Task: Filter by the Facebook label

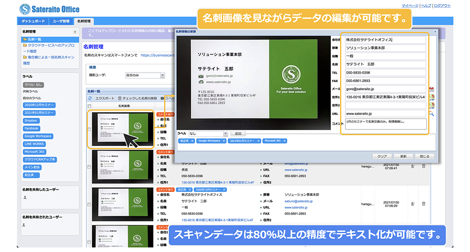Action: pos(31,129)
